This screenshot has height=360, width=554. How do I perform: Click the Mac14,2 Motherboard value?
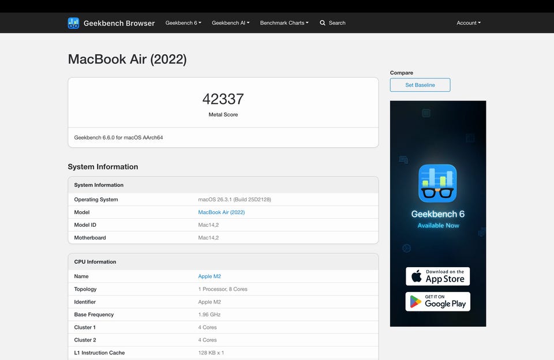point(208,238)
